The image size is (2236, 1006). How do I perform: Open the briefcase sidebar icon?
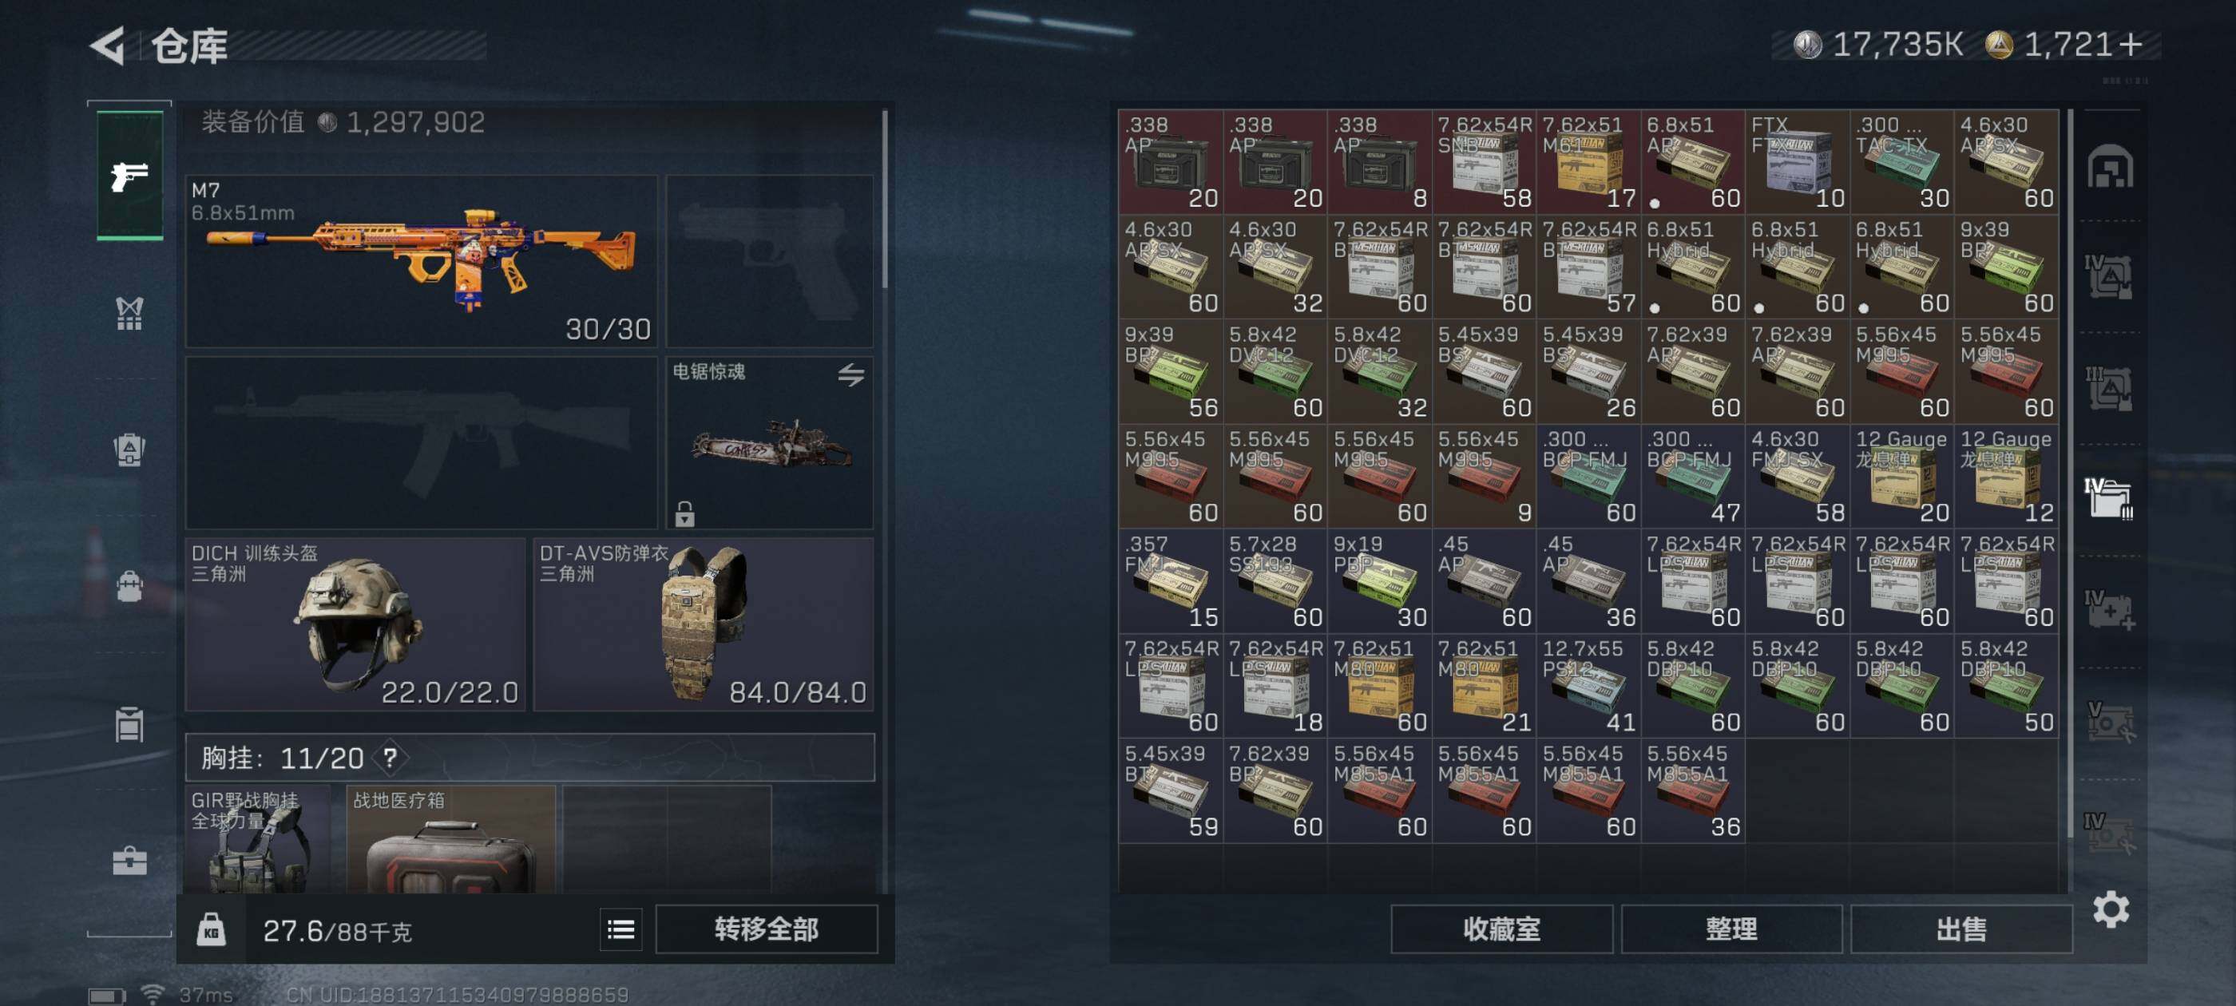[129, 860]
